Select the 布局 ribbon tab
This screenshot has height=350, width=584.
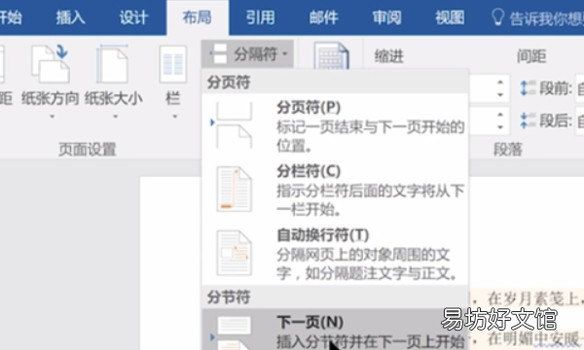[x=197, y=17]
